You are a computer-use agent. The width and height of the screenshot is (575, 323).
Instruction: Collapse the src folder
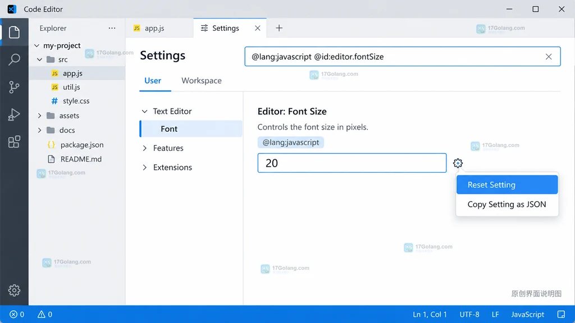[40, 59]
